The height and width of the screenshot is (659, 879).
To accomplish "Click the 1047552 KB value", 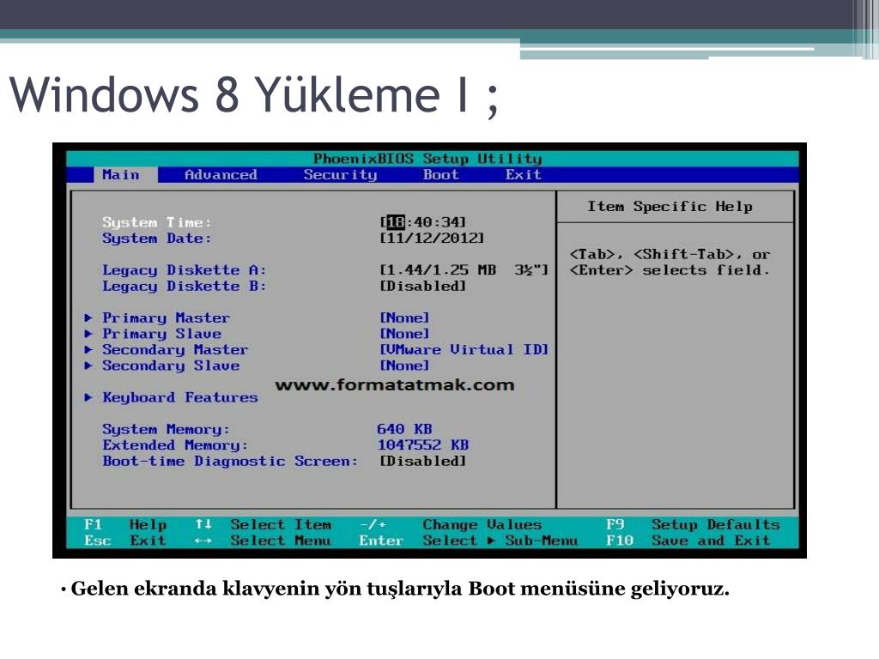I will tap(422, 445).
